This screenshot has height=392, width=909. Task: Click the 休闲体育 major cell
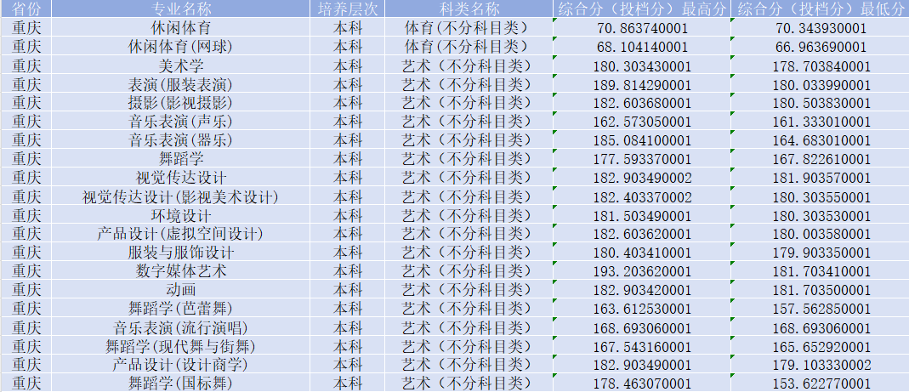(x=180, y=28)
